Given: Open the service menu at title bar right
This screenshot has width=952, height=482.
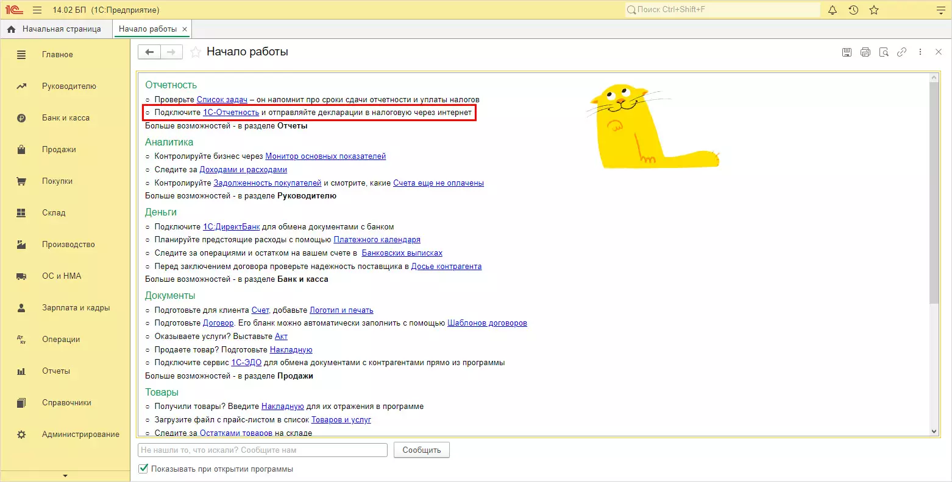Looking at the screenshot, I should tap(941, 10).
